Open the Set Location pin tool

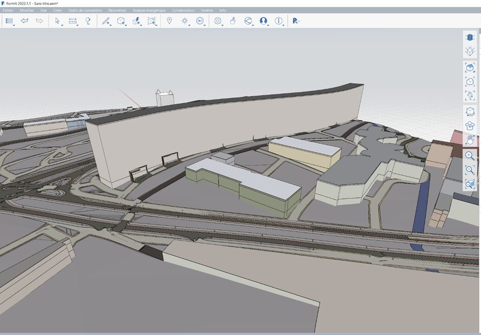170,21
